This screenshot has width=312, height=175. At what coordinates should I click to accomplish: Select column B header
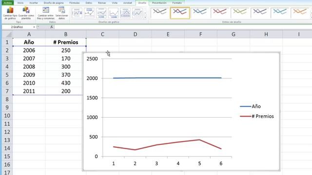click(66, 35)
